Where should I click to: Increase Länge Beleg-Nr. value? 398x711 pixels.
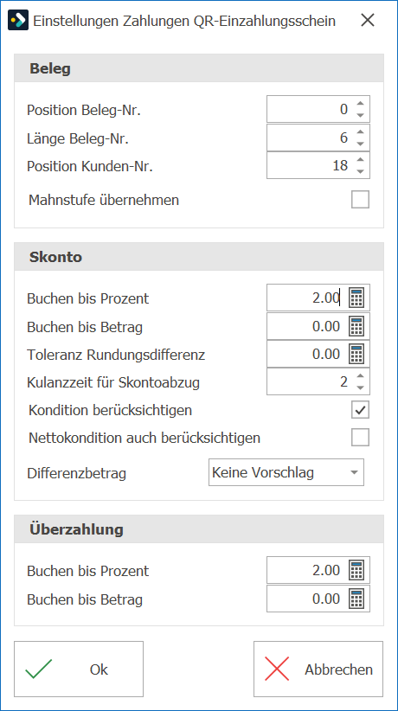[x=360, y=132]
